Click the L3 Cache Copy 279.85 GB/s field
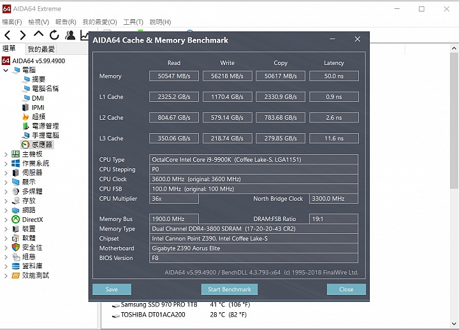Image resolution: width=459 pixels, height=330 pixels. click(x=280, y=138)
